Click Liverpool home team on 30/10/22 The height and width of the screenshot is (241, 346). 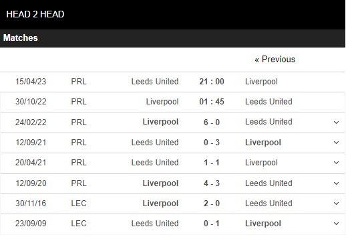[x=162, y=102]
